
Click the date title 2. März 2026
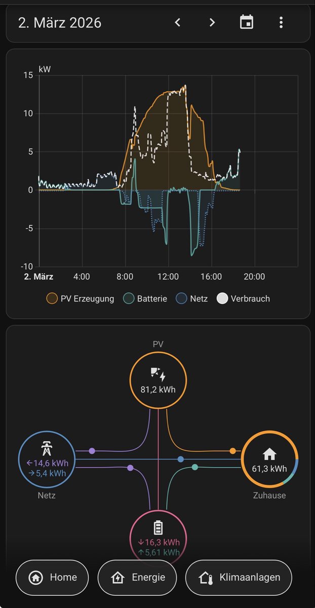coord(60,23)
